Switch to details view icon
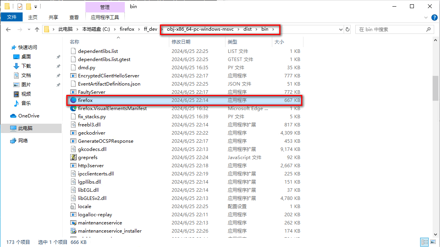This screenshot has height=247, width=440. 424,242
